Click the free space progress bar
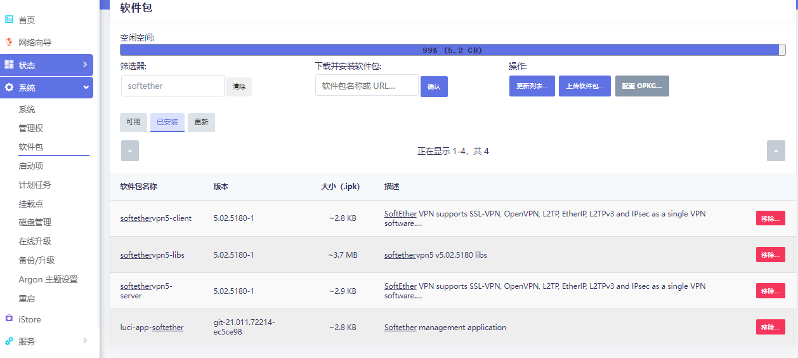The height and width of the screenshot is (358, 798). coord(452,50)
